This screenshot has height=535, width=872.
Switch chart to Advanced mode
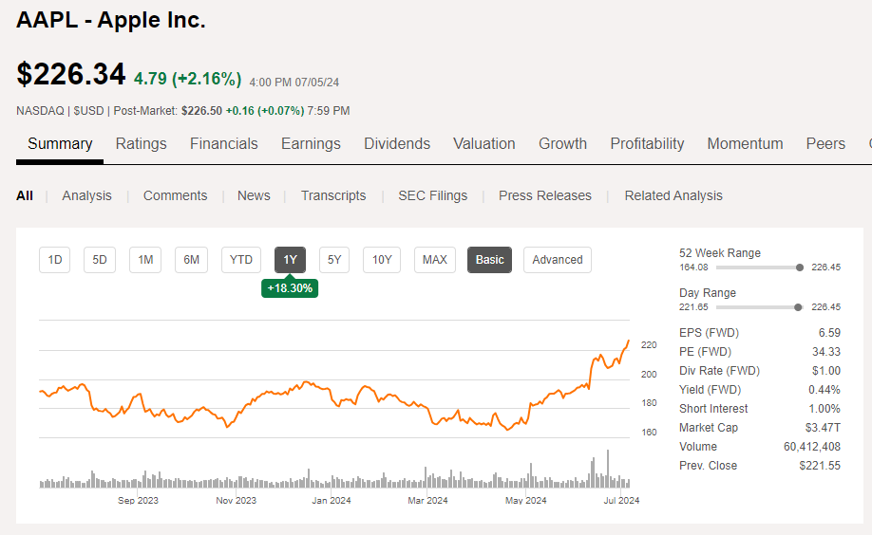(x=558, y=260)
